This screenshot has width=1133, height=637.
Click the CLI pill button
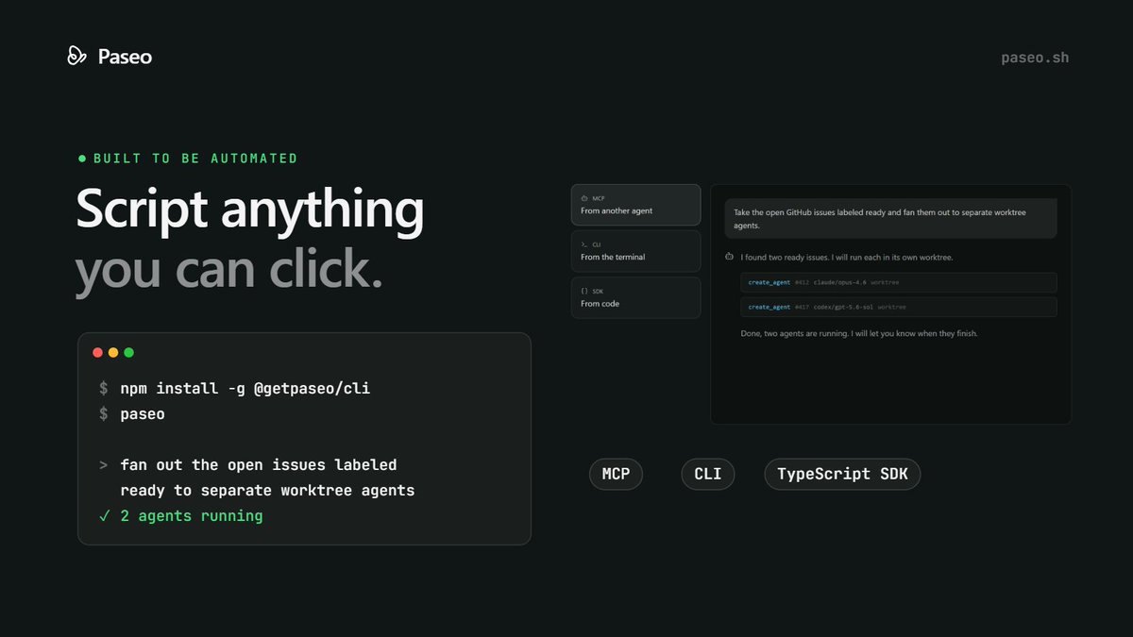click(707, 474)
